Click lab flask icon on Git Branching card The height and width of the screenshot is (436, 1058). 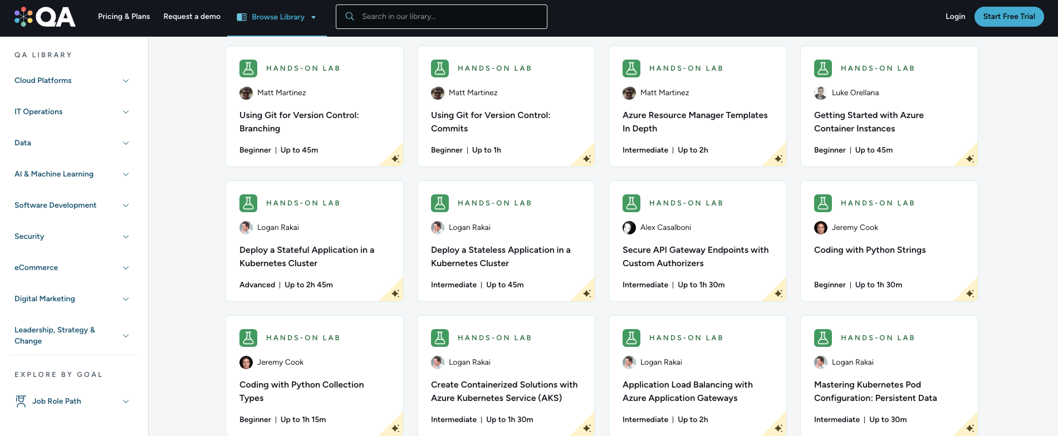(x=248, y=68)
